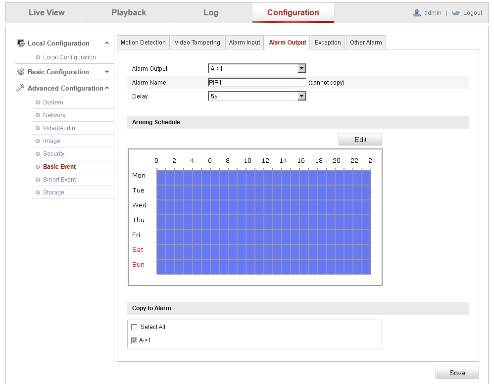The width and height of the screenshot is (494, 384).
Task: Collapse the Advanced Configuration section
Action: [x=107, y=88]
